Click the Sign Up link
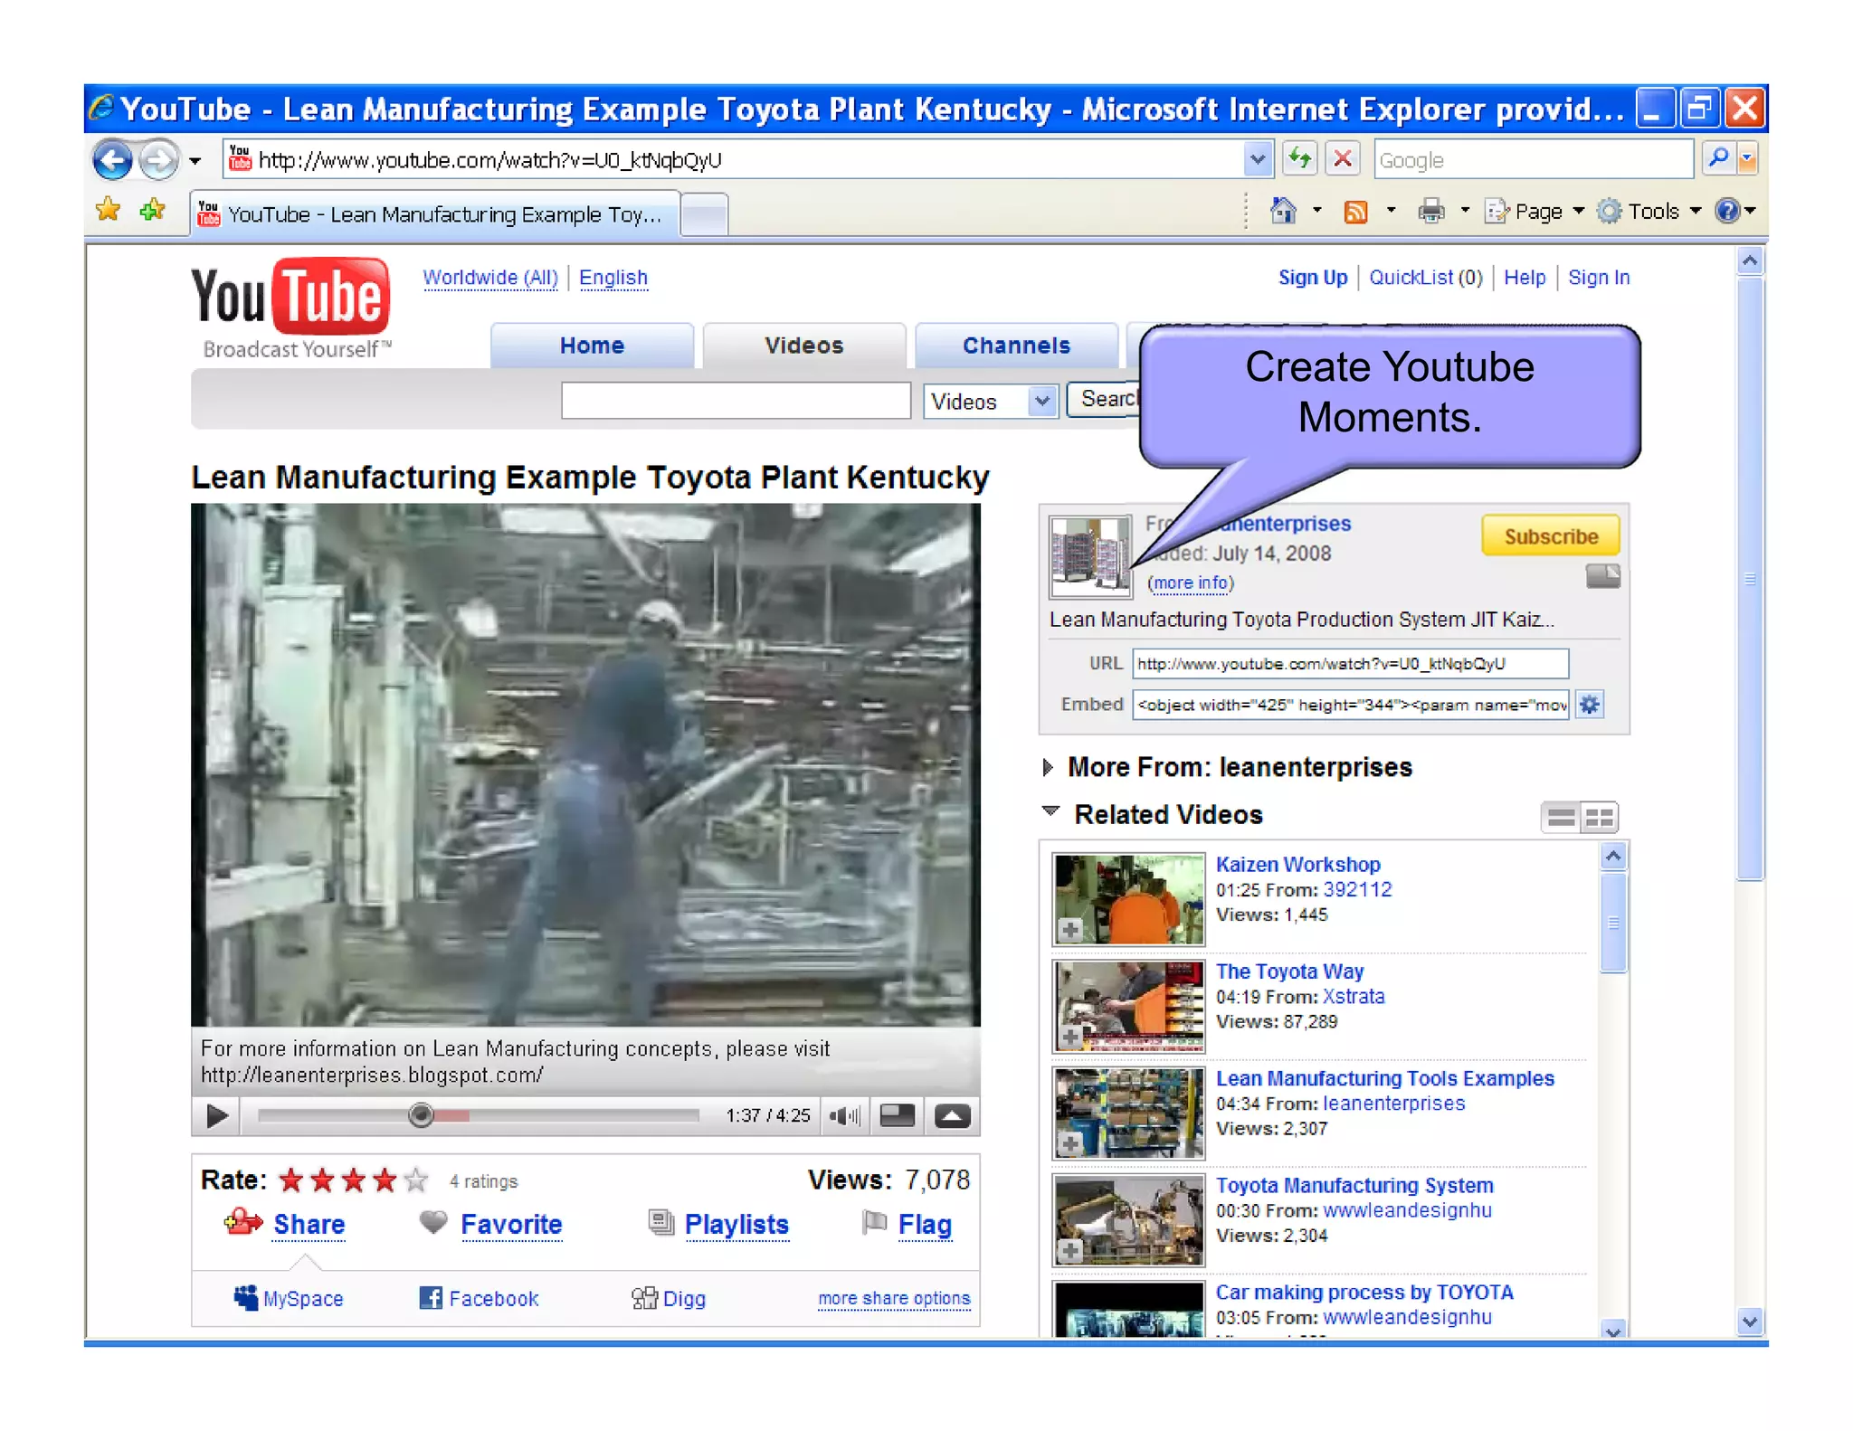Viewport: 1853px width, 1431px height. (x=1312, y=278)
